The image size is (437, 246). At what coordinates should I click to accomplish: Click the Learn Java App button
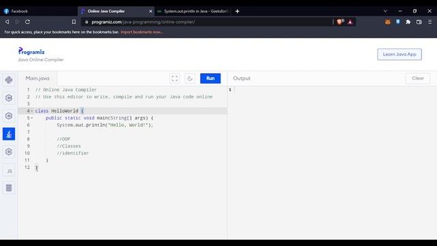coord(399,55)
